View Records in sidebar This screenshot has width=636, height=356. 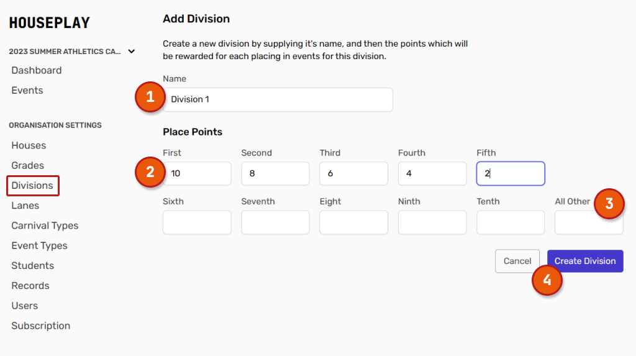30,286
